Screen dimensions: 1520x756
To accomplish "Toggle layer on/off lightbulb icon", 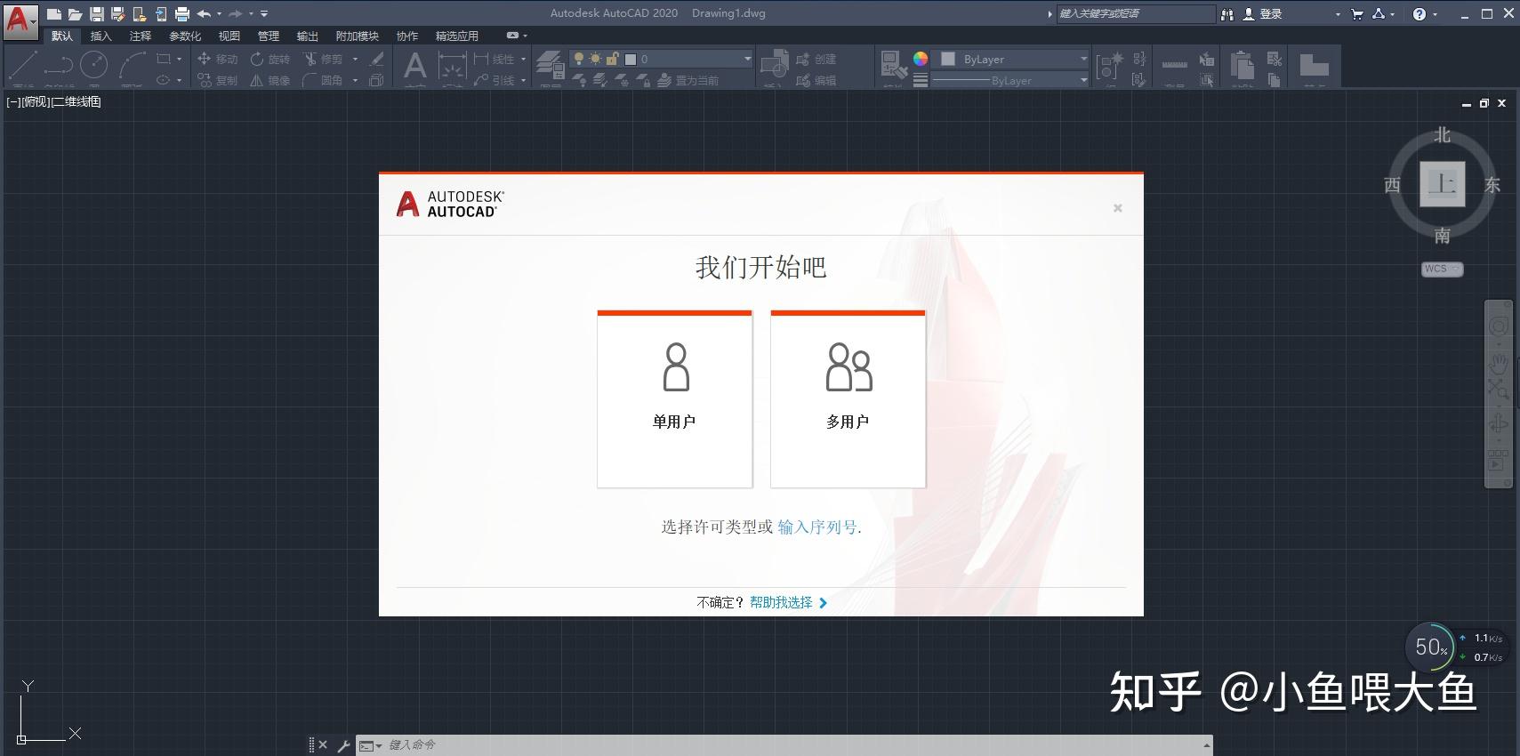I will click(579, 59).
